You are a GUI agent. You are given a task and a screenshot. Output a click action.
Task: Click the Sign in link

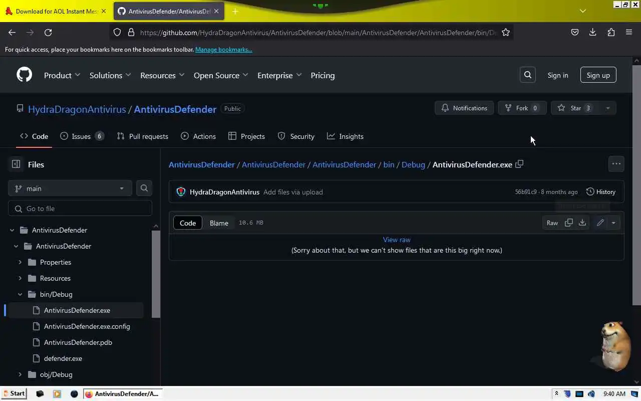558,75
